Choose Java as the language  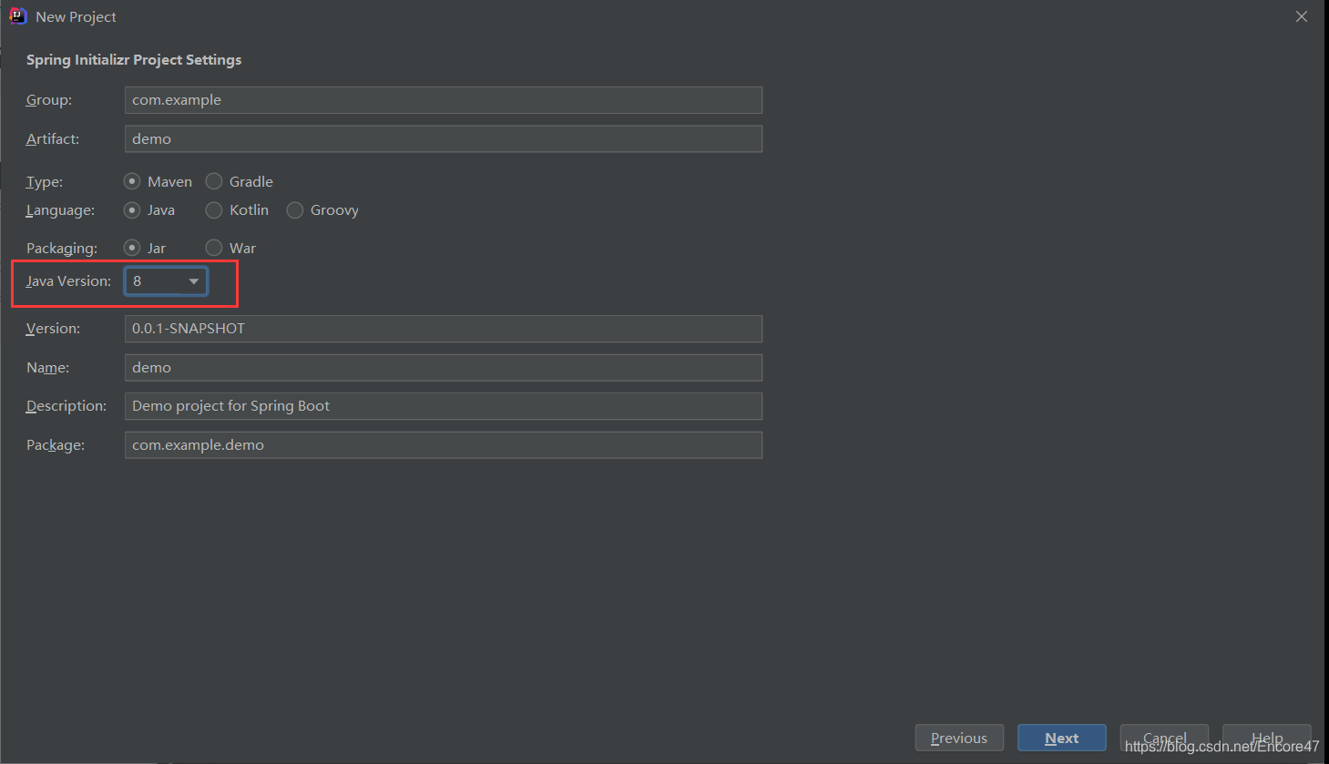(x=149, y=210)
